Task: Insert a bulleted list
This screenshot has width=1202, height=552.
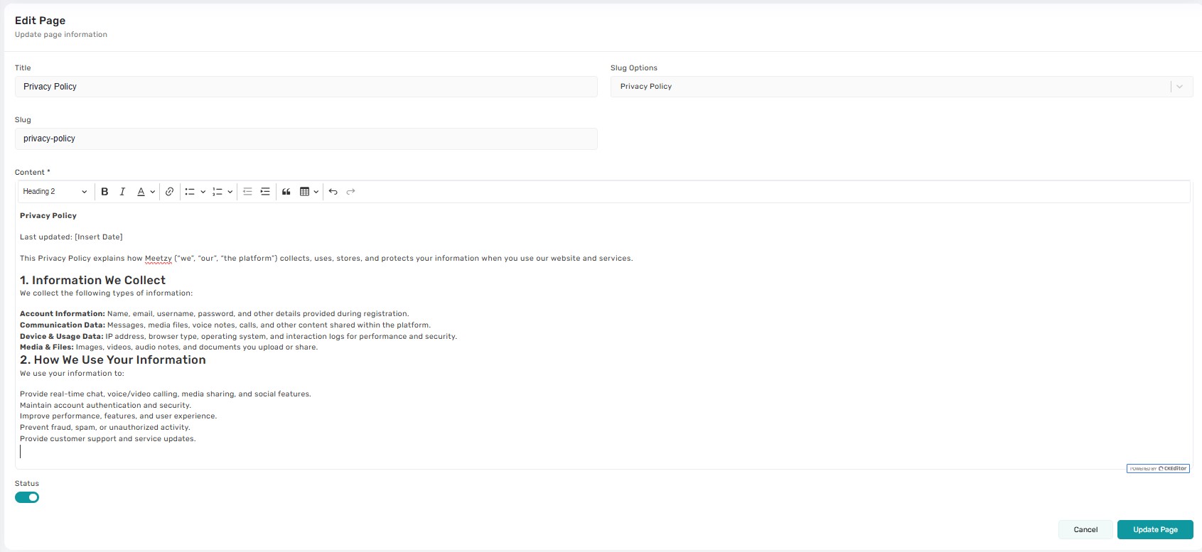Action: (x=190, y=192)
